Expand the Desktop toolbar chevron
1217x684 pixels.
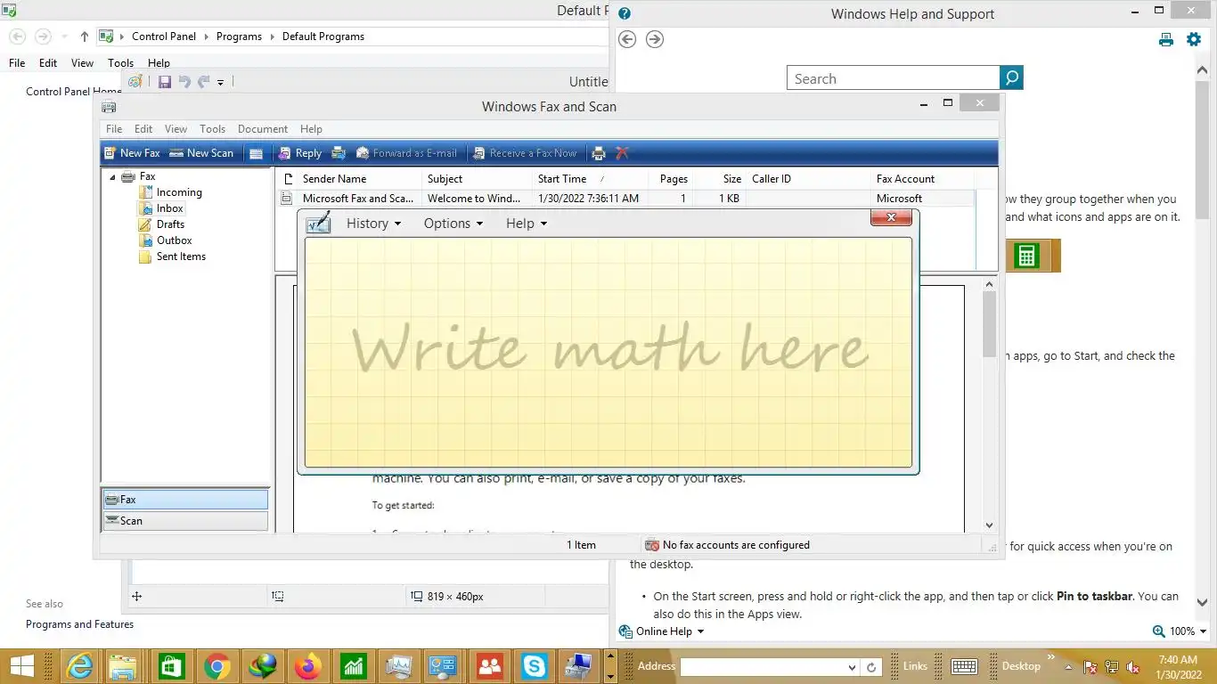pyautogui.click(x=1050, y=659)
